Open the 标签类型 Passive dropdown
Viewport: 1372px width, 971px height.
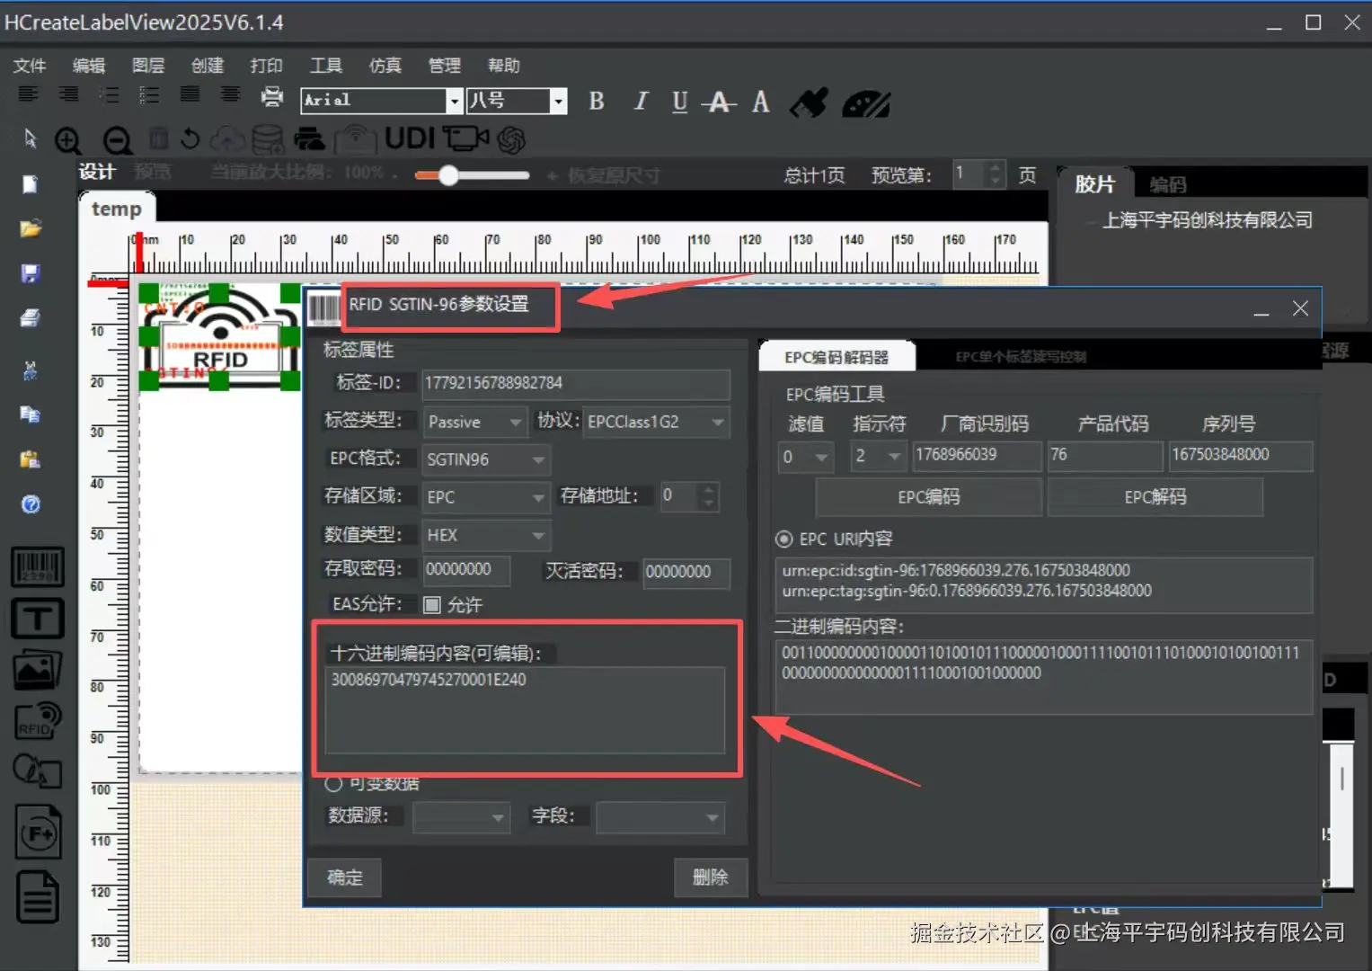[474, 422]
